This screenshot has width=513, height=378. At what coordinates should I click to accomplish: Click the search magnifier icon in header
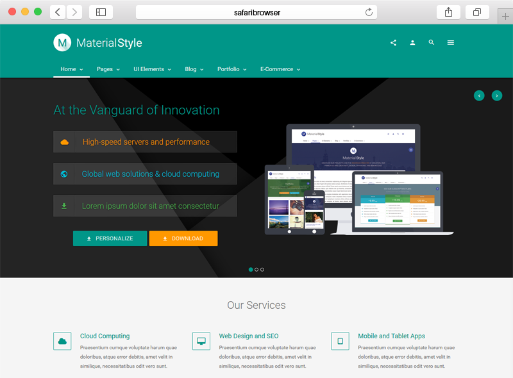pos(432,43)
